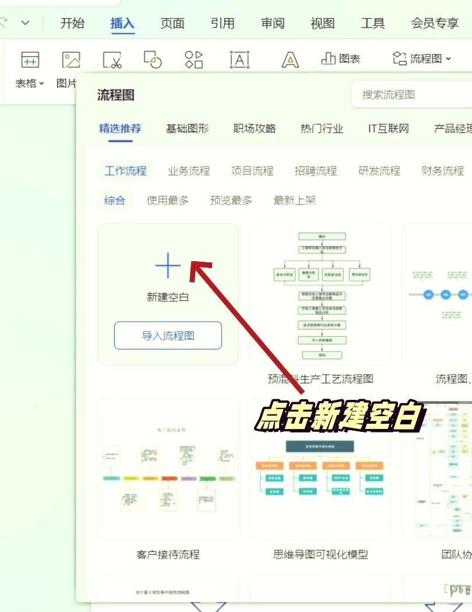Viewport: 472px width, 612px height.
Task: Open the timeline template with blue circles
Action: click(437, 294)
